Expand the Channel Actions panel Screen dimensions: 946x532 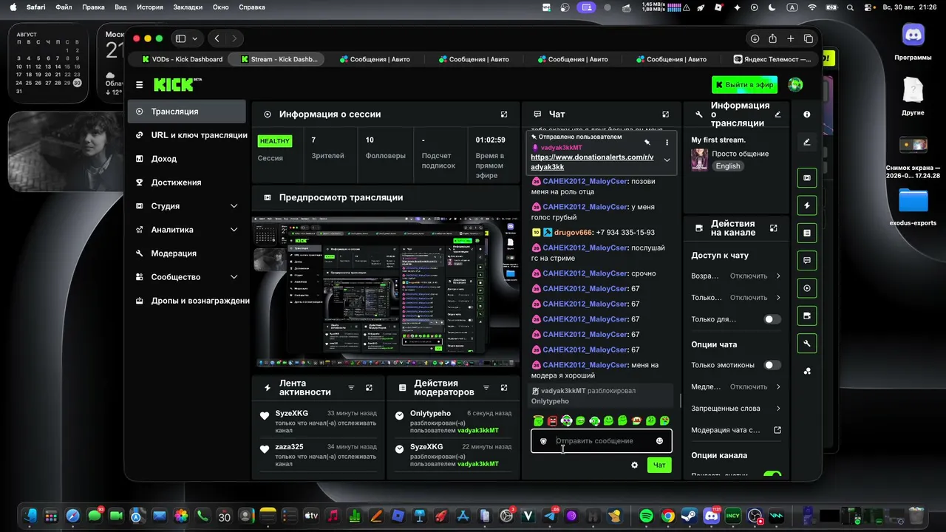click(x=774, y=228)
